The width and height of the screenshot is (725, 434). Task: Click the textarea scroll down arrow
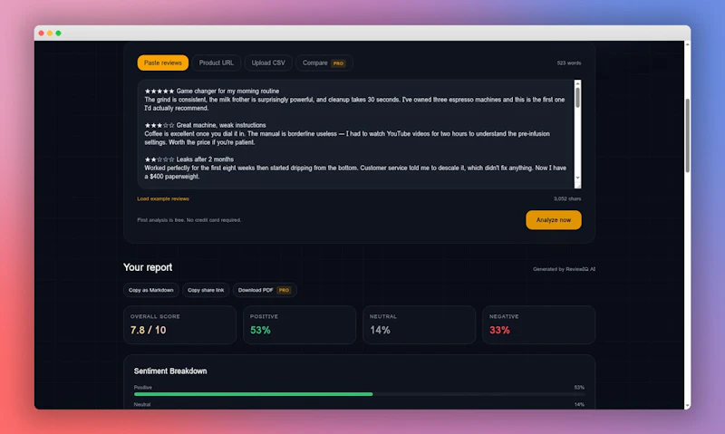tap(577, 178)
